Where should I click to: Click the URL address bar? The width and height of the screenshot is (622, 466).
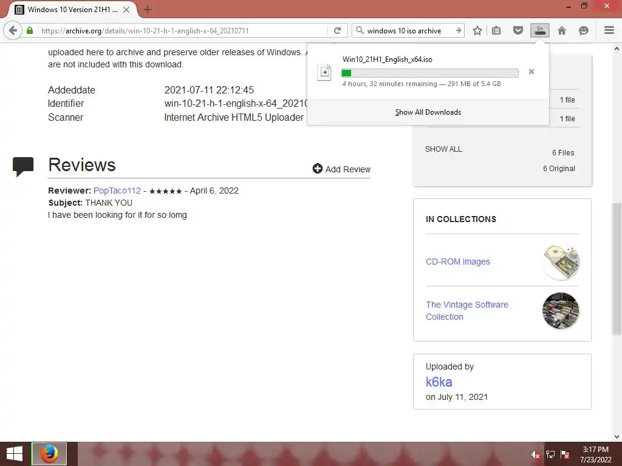[182, 30]
